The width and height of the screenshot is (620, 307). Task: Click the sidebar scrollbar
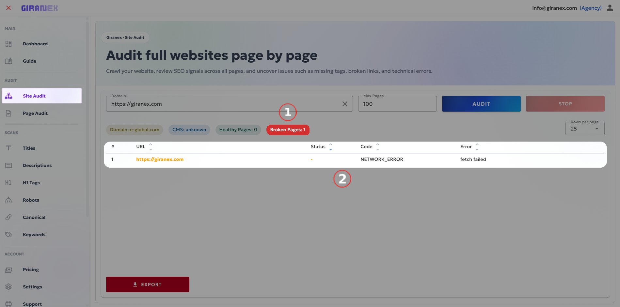87,119
